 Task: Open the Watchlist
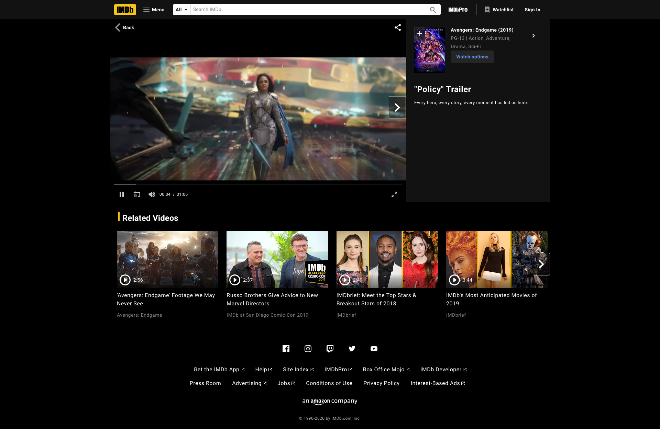(x=499, y=10)
